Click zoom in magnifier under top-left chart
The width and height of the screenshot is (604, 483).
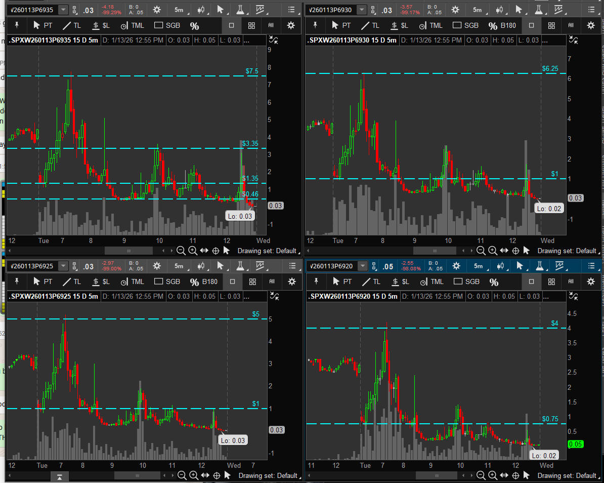[193, 251]
